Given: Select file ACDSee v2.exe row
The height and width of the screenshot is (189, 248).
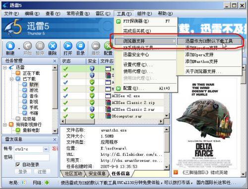Looking at the screenshot, I should click(113, 96).
